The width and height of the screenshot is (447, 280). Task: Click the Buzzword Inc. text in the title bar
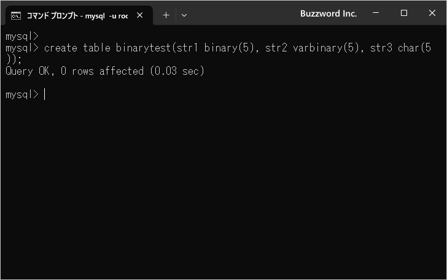[x=328, y=13]
